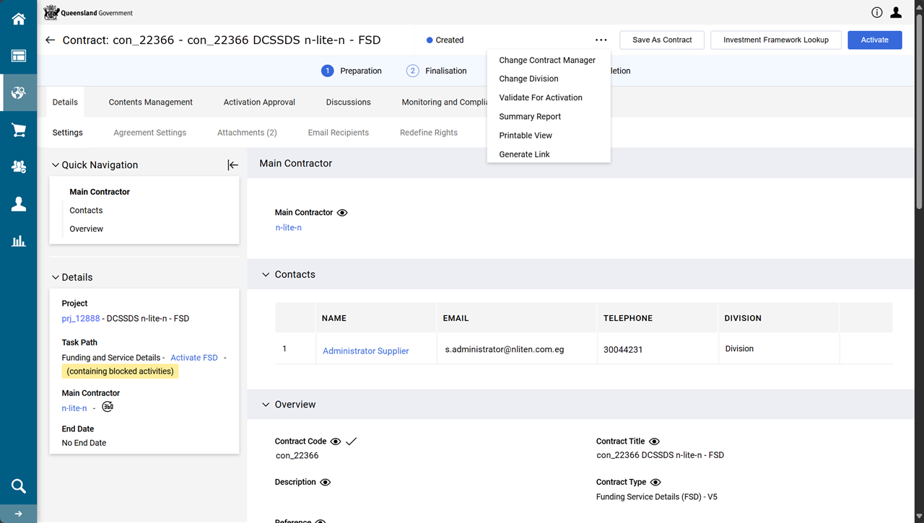Click the information icon at top right

click(x=877, y=12)
